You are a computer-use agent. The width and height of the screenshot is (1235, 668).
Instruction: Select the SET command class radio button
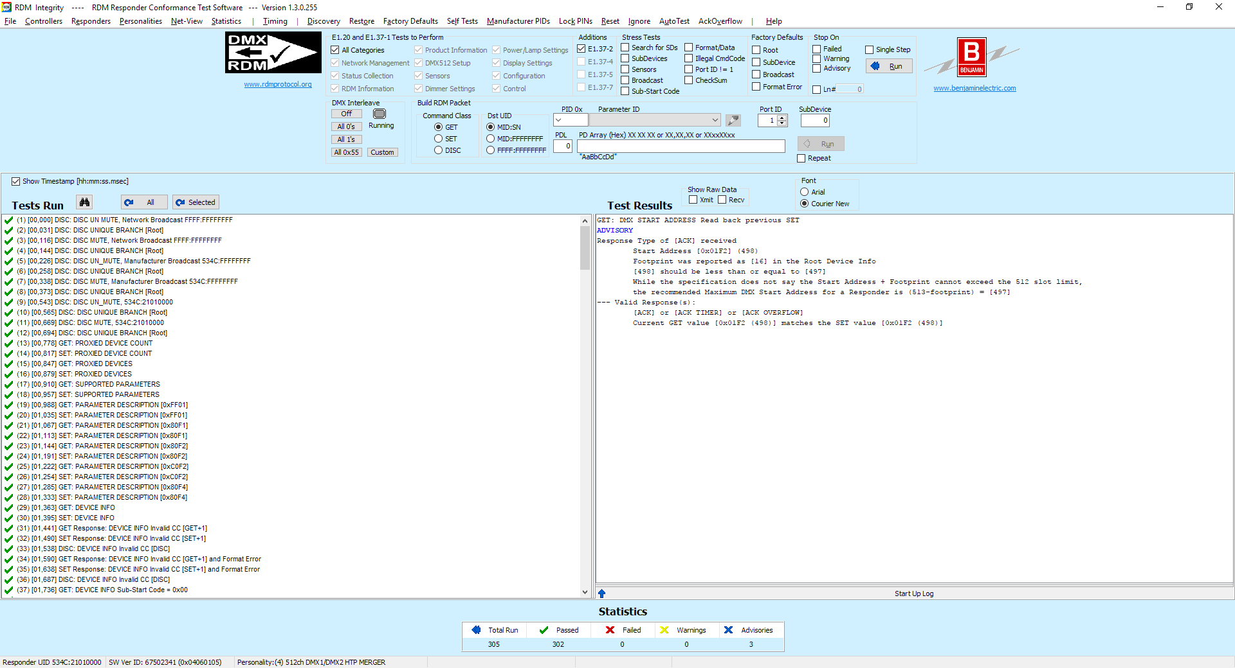pos(438,139)
